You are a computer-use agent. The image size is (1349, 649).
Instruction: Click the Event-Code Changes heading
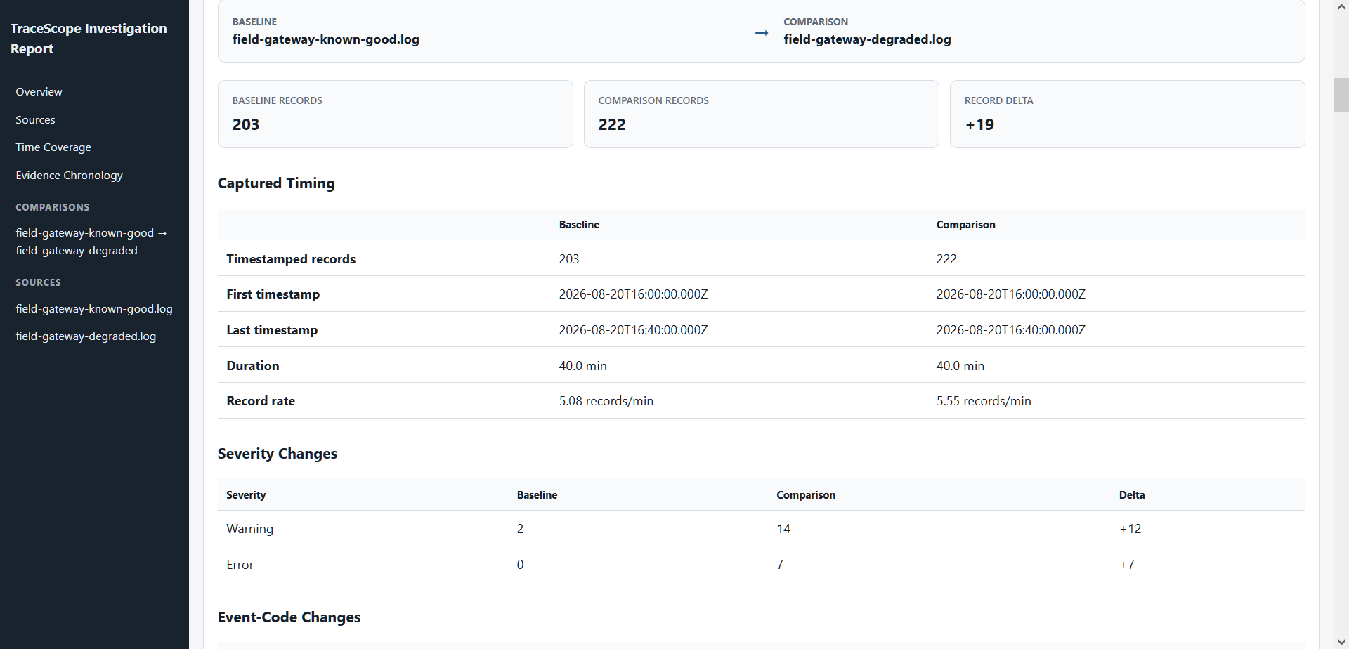(289, 617)
